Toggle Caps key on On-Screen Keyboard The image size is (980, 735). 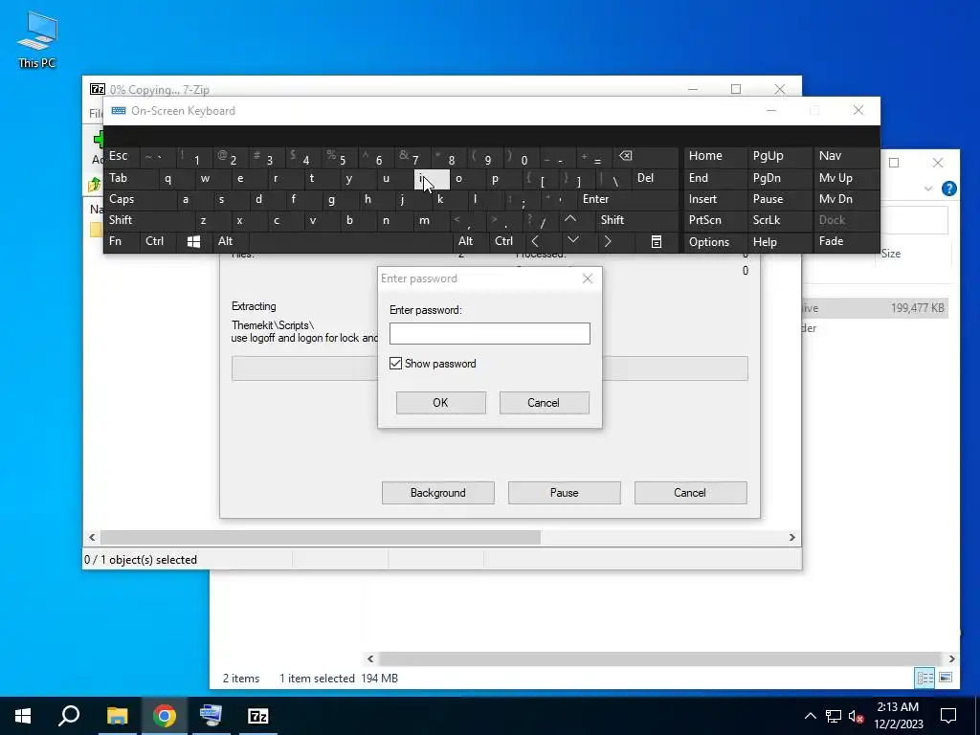click(x=141, y=199)
